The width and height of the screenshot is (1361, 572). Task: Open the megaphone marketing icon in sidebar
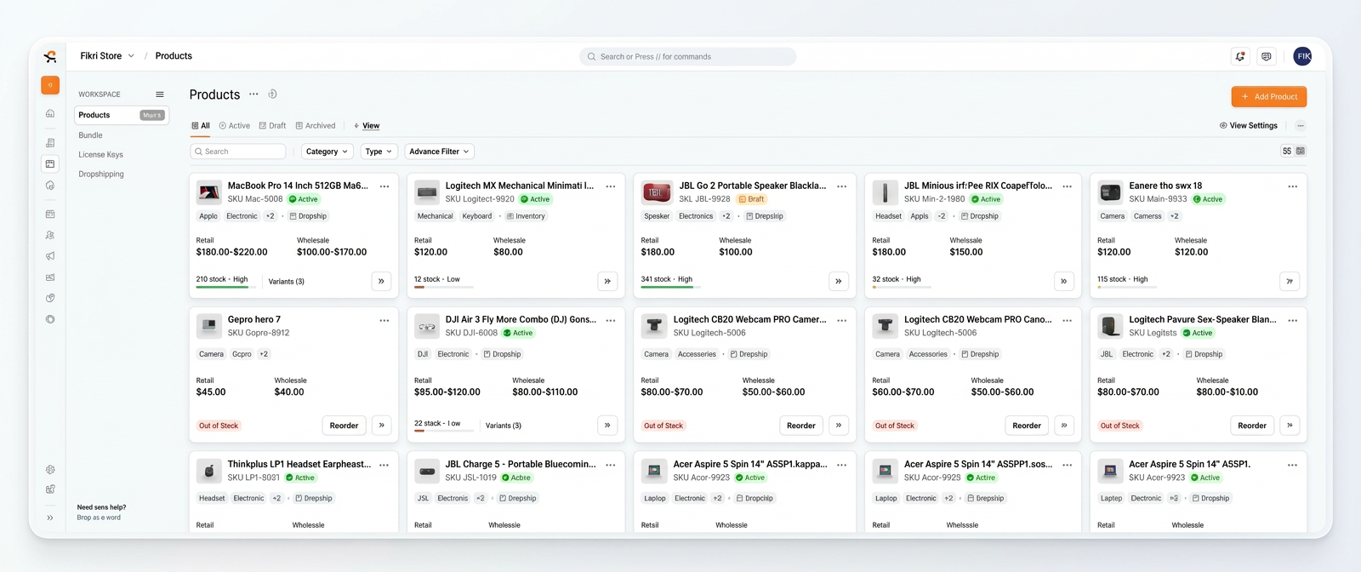click(x=50, y=256)
